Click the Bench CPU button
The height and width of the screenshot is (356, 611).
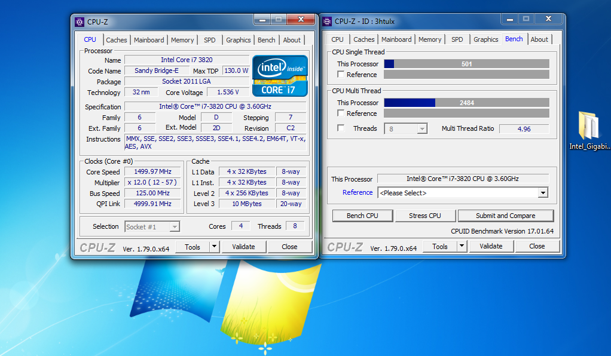pos(362,216)
